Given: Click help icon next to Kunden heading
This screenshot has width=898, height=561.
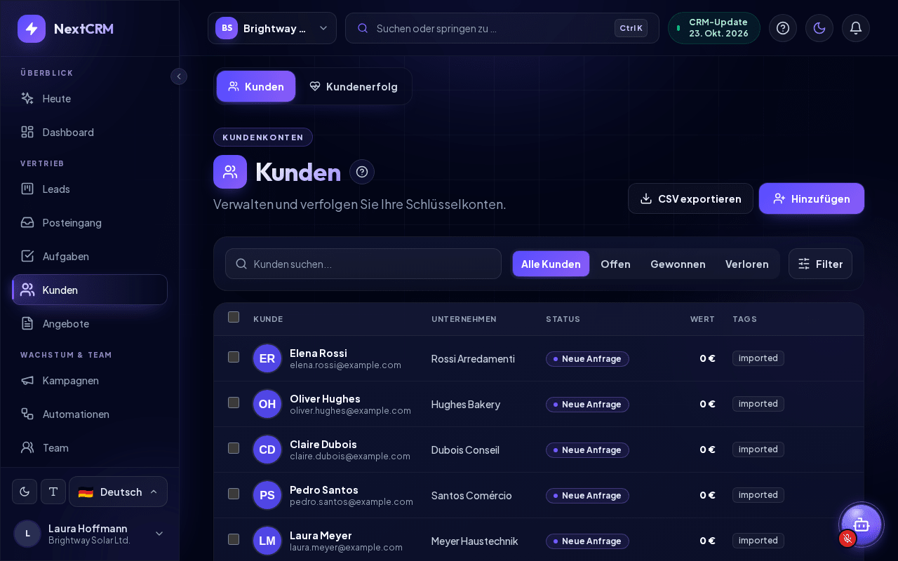Looking at the screenshot, I should 362,172.
